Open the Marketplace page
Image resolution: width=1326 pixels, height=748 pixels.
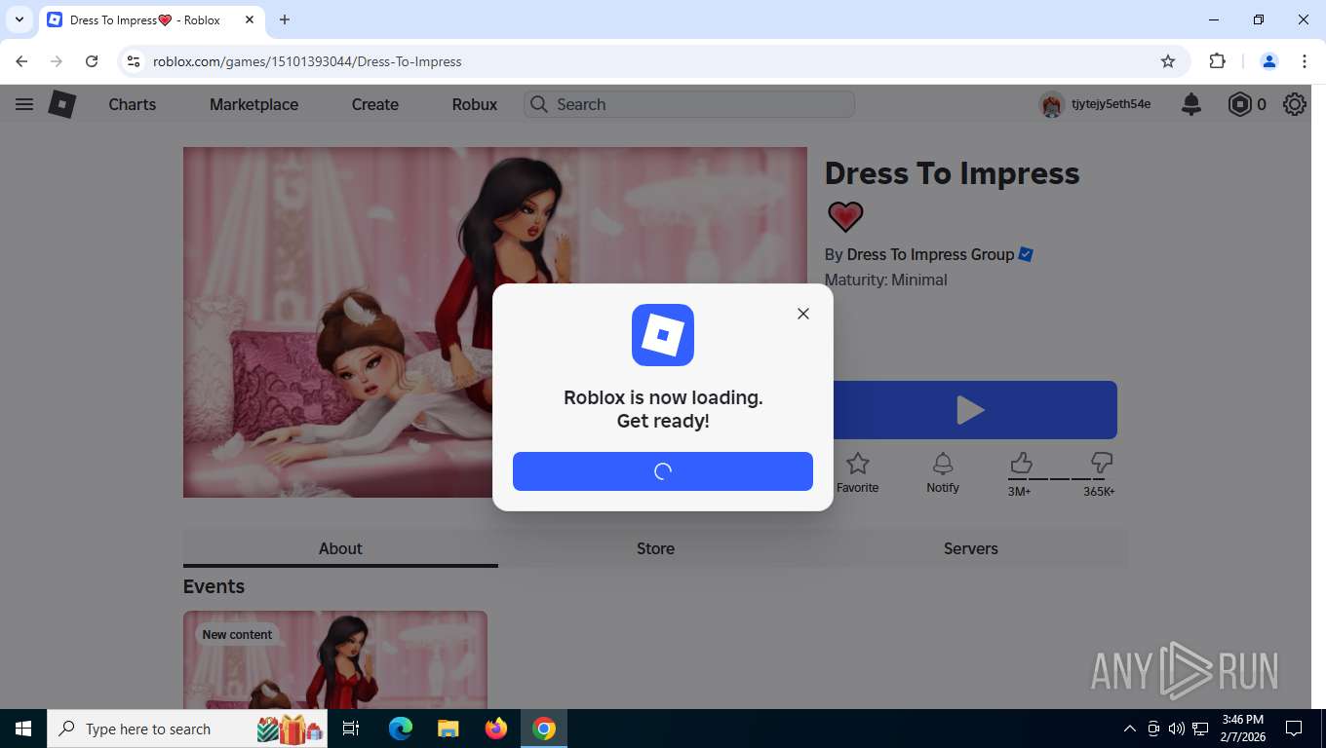click(x=253, y=104)
